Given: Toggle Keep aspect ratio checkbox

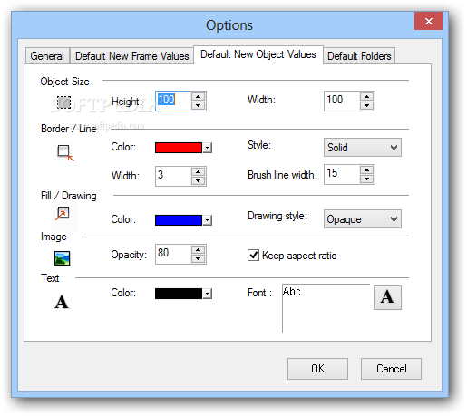Looking at the screenshot, I should click(253, 256).
